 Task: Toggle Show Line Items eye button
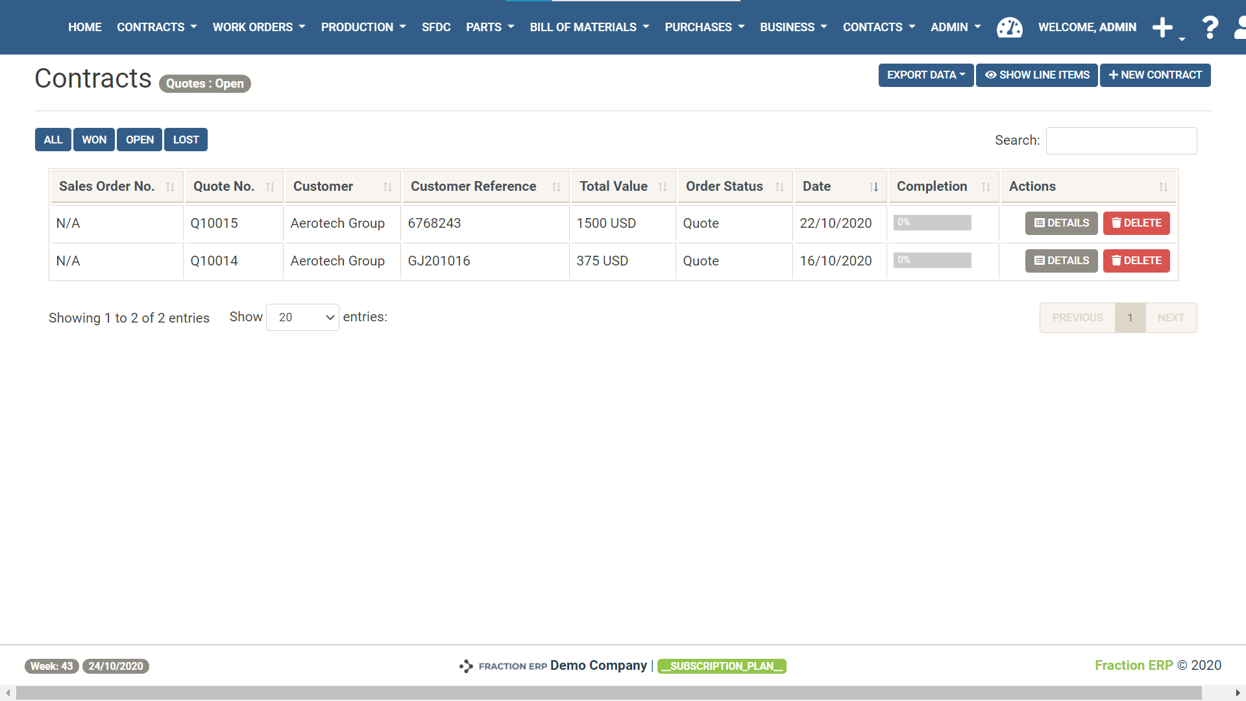pos(1036,75)
